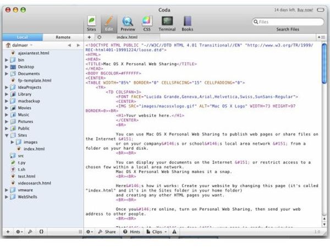Open the Books reference

[188, 24]
